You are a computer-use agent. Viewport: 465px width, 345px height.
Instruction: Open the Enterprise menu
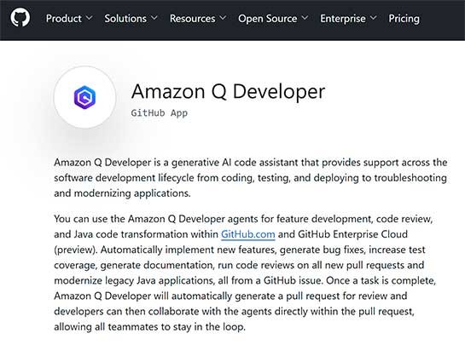tap(348, 19)
